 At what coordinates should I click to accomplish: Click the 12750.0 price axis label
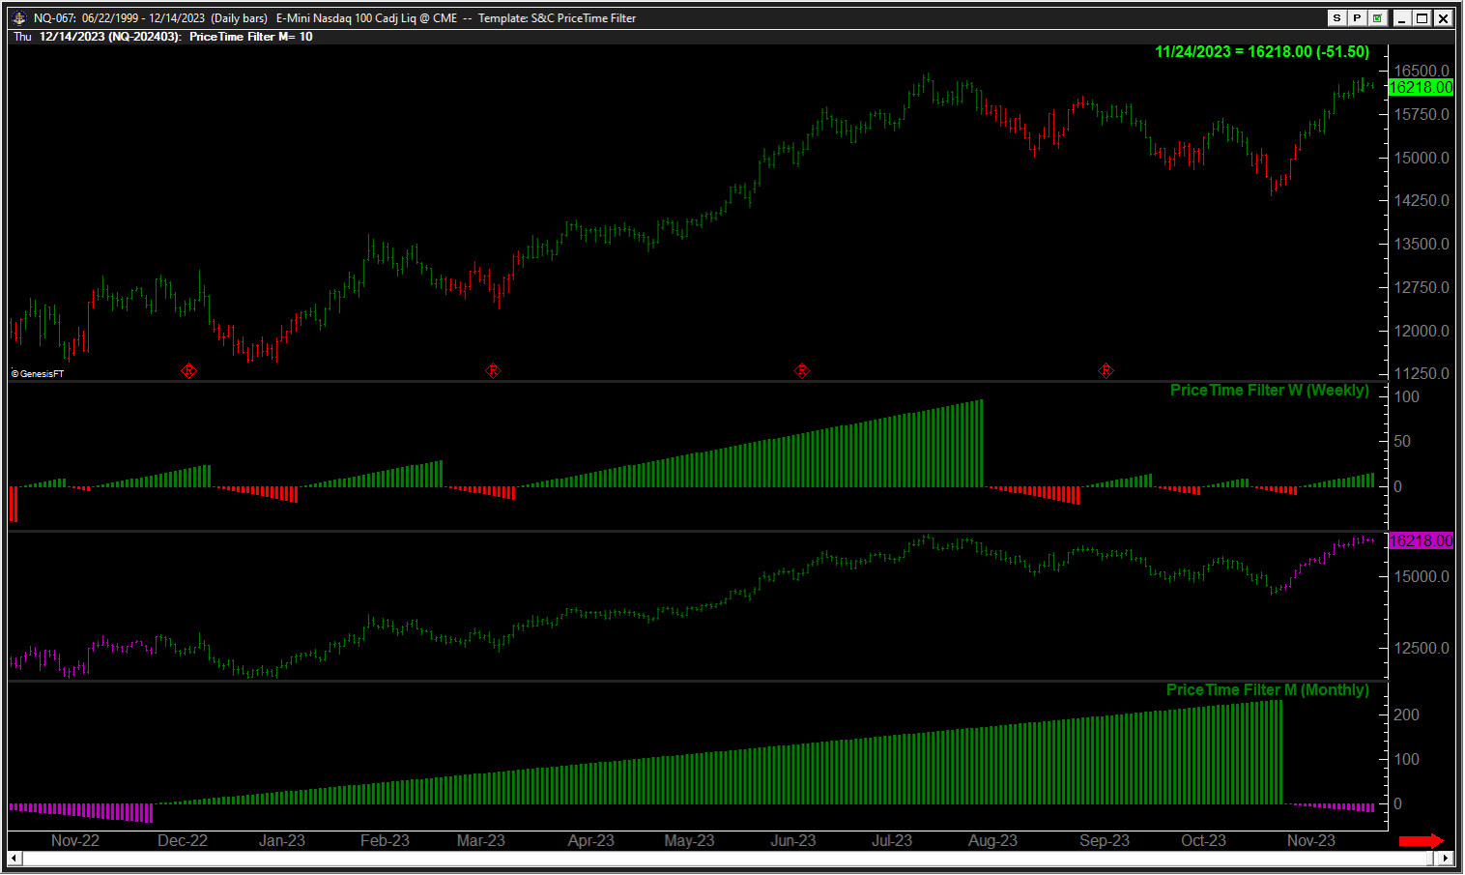[1422, 287]
